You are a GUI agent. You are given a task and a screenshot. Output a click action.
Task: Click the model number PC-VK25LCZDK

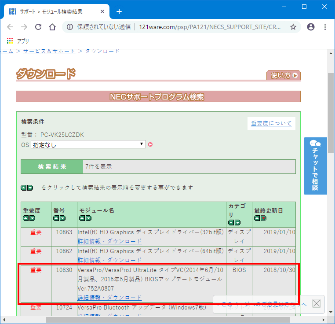(x=62, y=135)
